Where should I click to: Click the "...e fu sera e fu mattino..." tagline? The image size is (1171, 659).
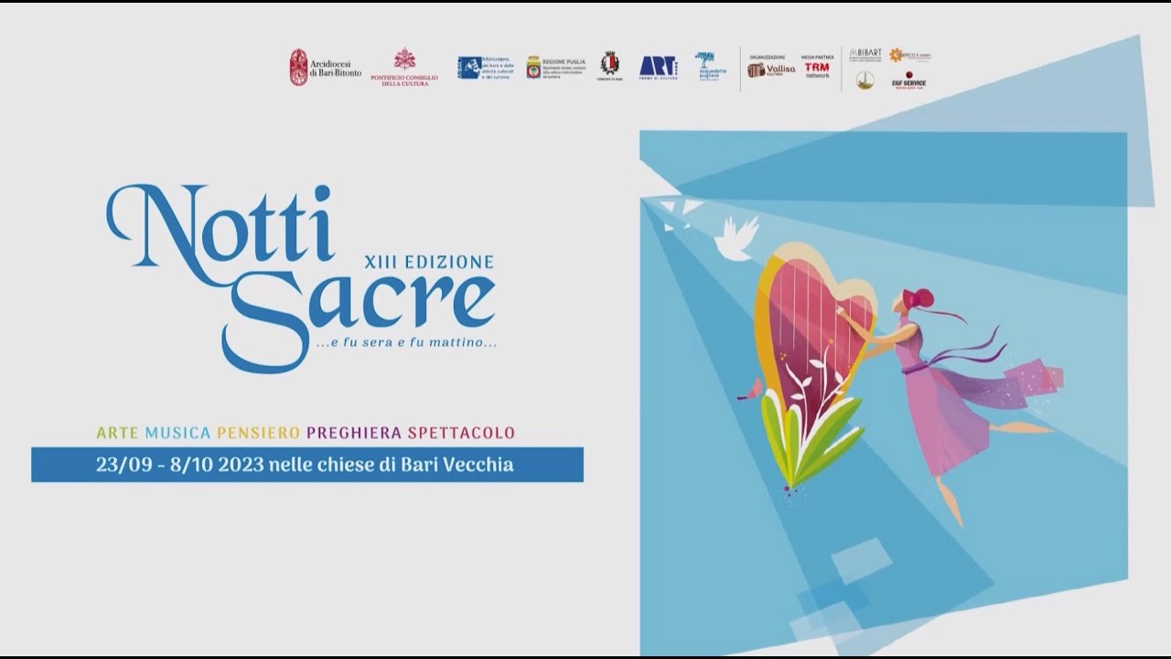(x=405, y=344)
